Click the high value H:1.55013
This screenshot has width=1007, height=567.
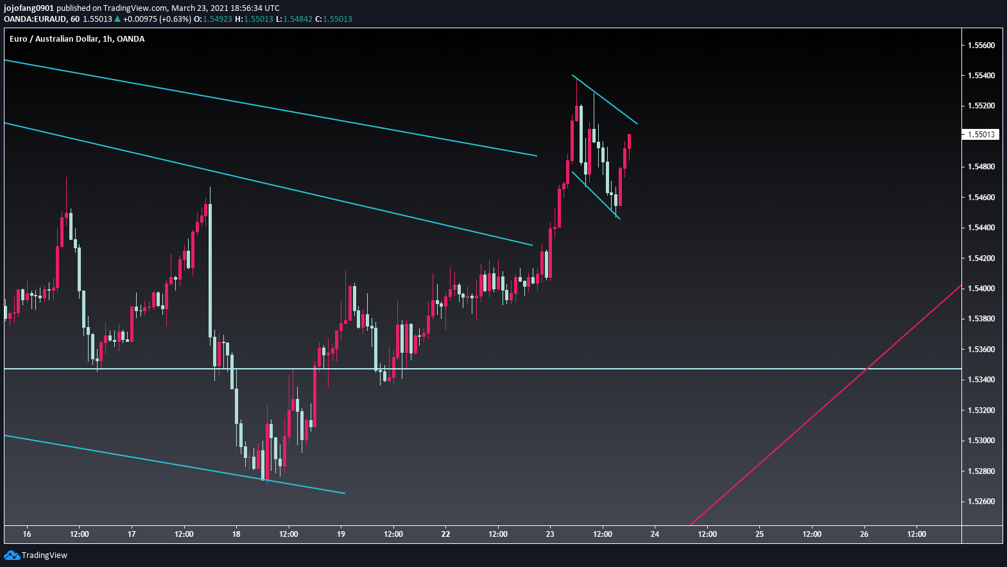254,19
